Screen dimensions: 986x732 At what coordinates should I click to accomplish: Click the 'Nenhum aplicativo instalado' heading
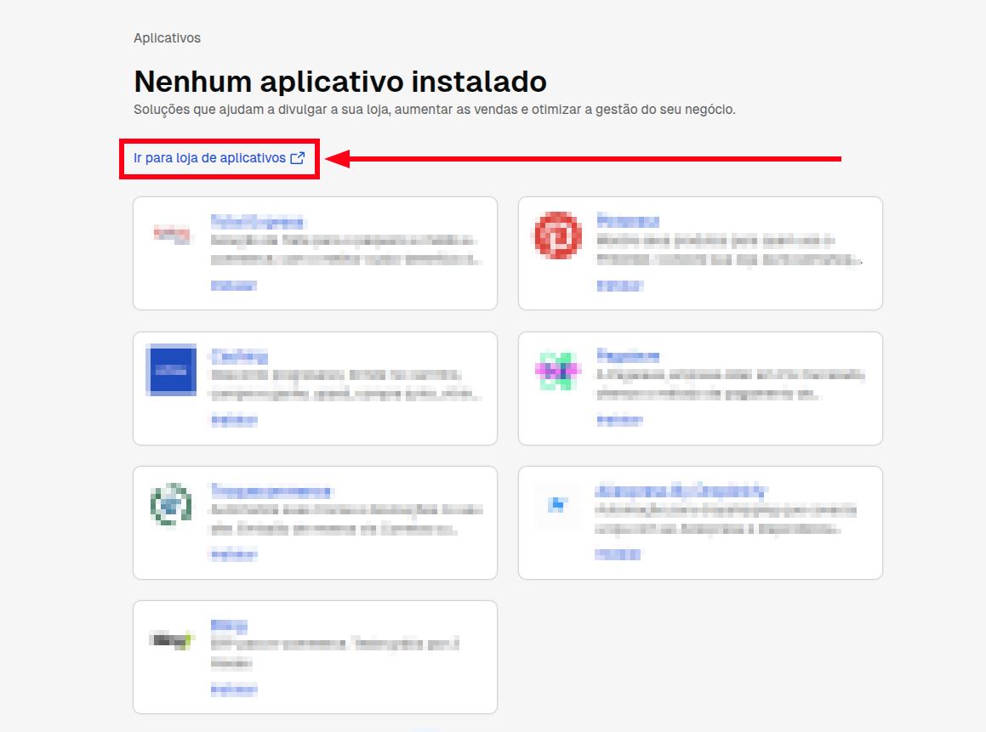[340, 82]
